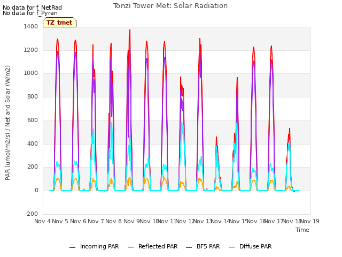Click the Time x-axis label
This screenshot has width=342, height=257.
coord(302,230)
